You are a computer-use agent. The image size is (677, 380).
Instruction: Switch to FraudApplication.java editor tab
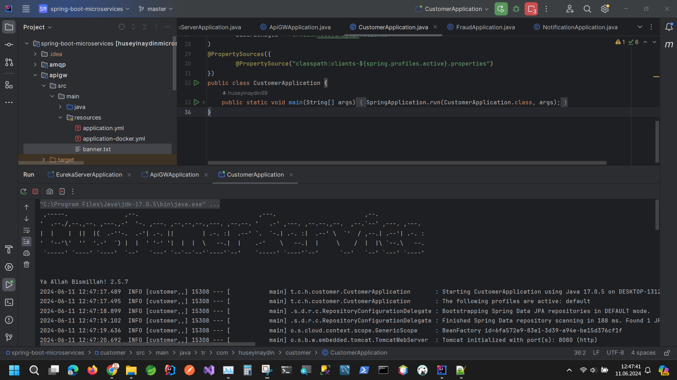pos(481,27)
